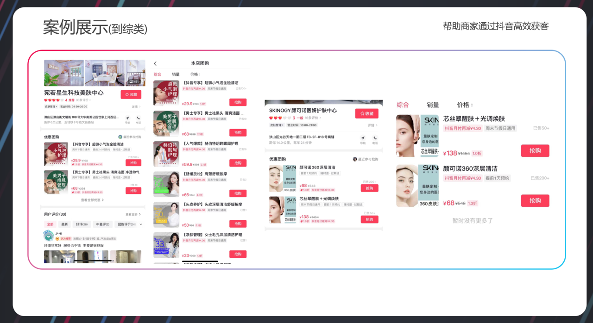
Task: Open 美男子痘肌管理 thumbnail in 本店团购 list
Action: click(x=166, y=123)
